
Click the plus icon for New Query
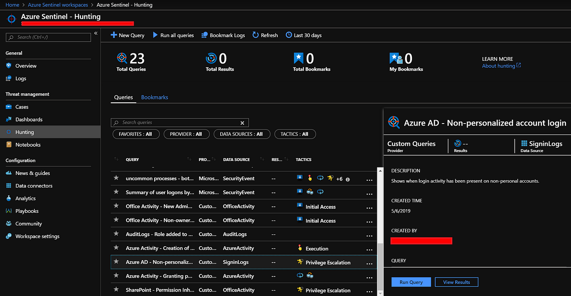114,35
